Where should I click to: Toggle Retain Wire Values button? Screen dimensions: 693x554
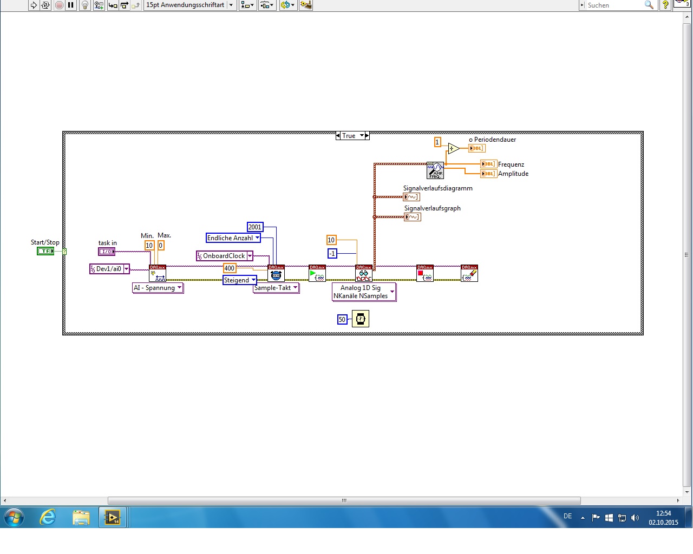tap(99, 5)
